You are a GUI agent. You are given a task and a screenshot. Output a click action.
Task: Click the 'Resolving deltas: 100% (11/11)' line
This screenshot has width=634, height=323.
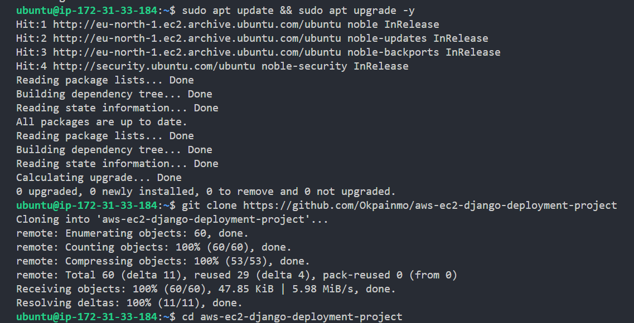[x=129, y=303]
